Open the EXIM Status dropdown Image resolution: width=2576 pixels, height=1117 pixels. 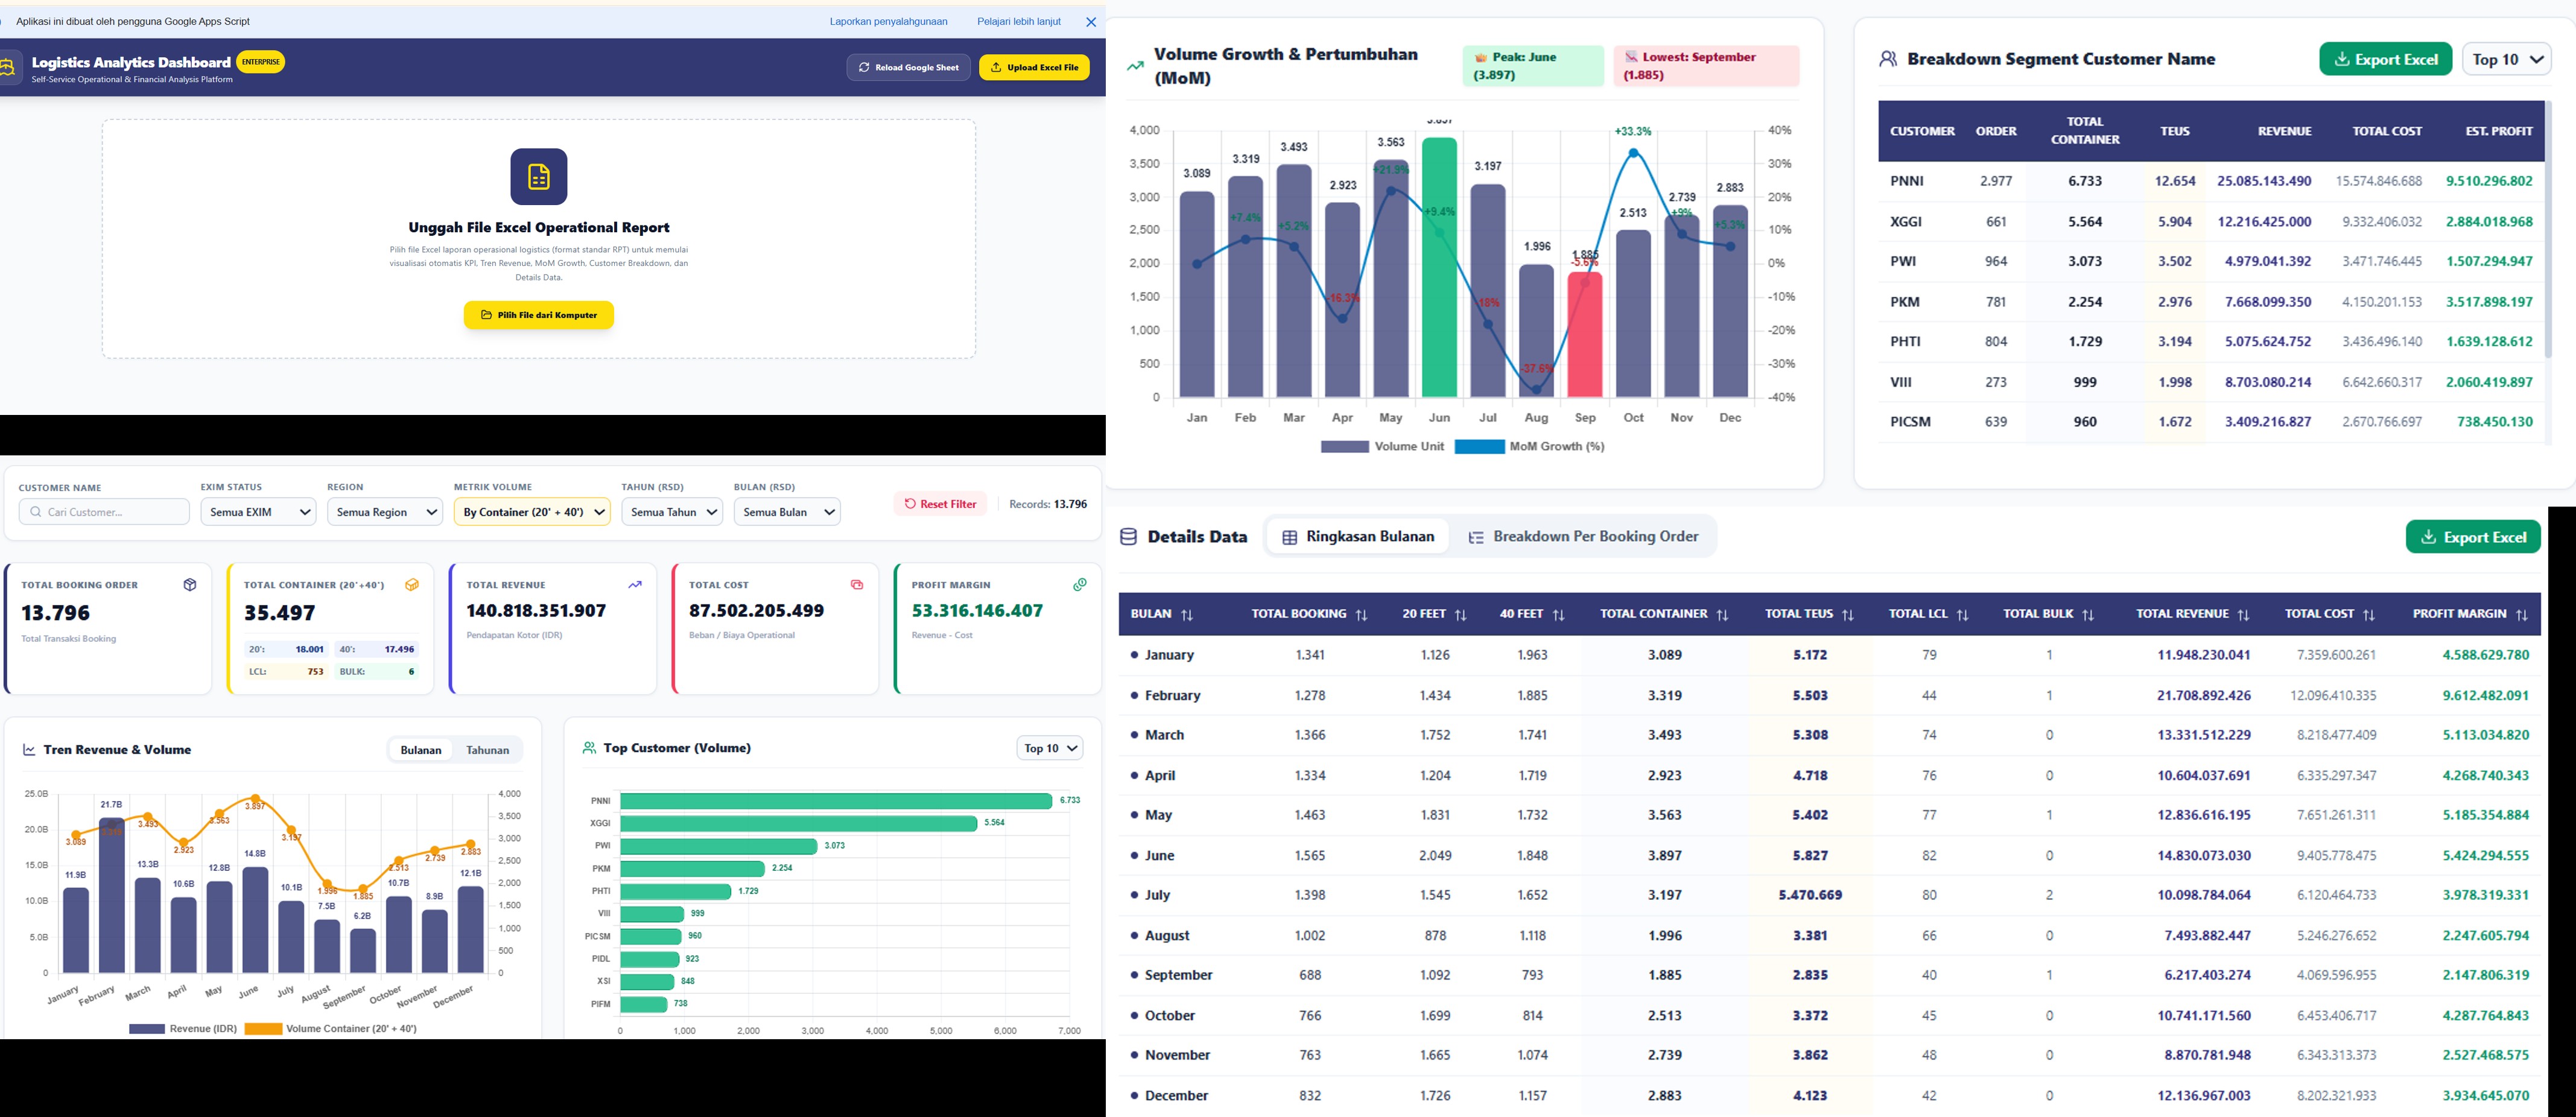258,512
